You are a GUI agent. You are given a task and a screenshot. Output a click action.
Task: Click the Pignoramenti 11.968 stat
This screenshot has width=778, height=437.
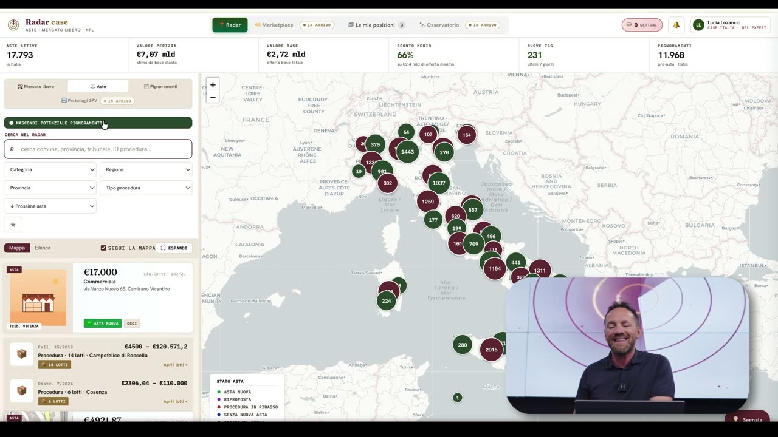(715, 55)
